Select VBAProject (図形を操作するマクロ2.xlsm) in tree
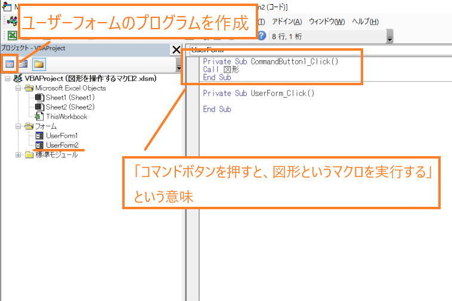The height and width of the screenshot is (301, 452). [x=91, y=78]
